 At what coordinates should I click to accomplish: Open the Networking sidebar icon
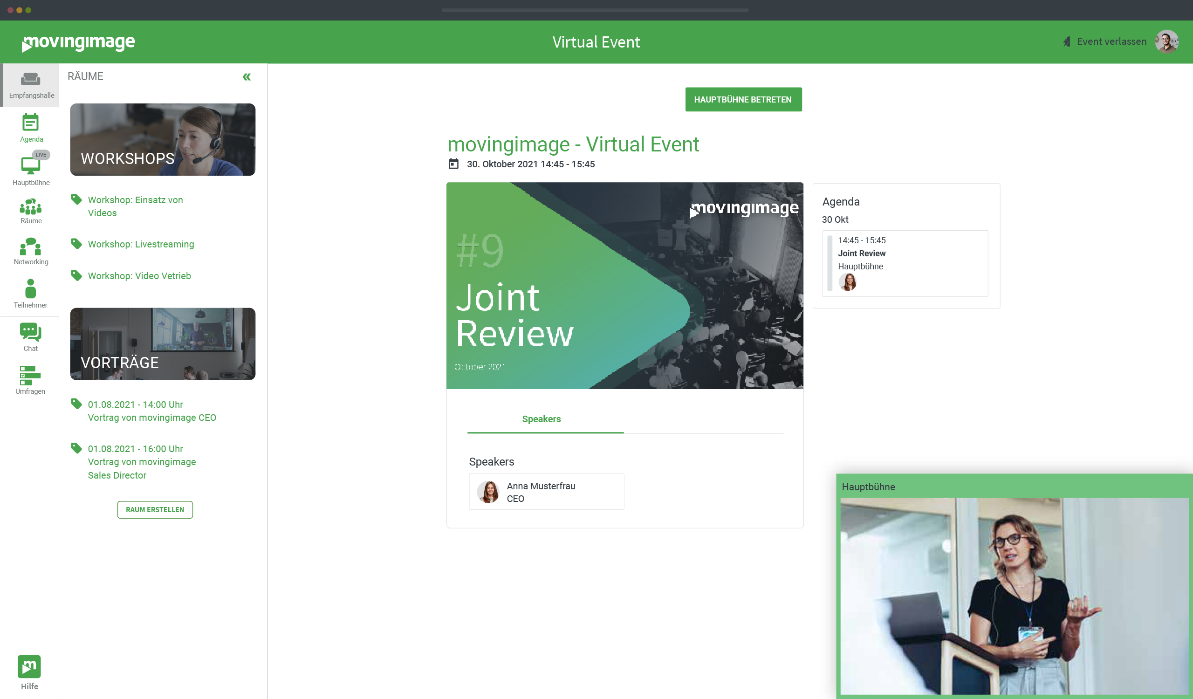[30, 251]
